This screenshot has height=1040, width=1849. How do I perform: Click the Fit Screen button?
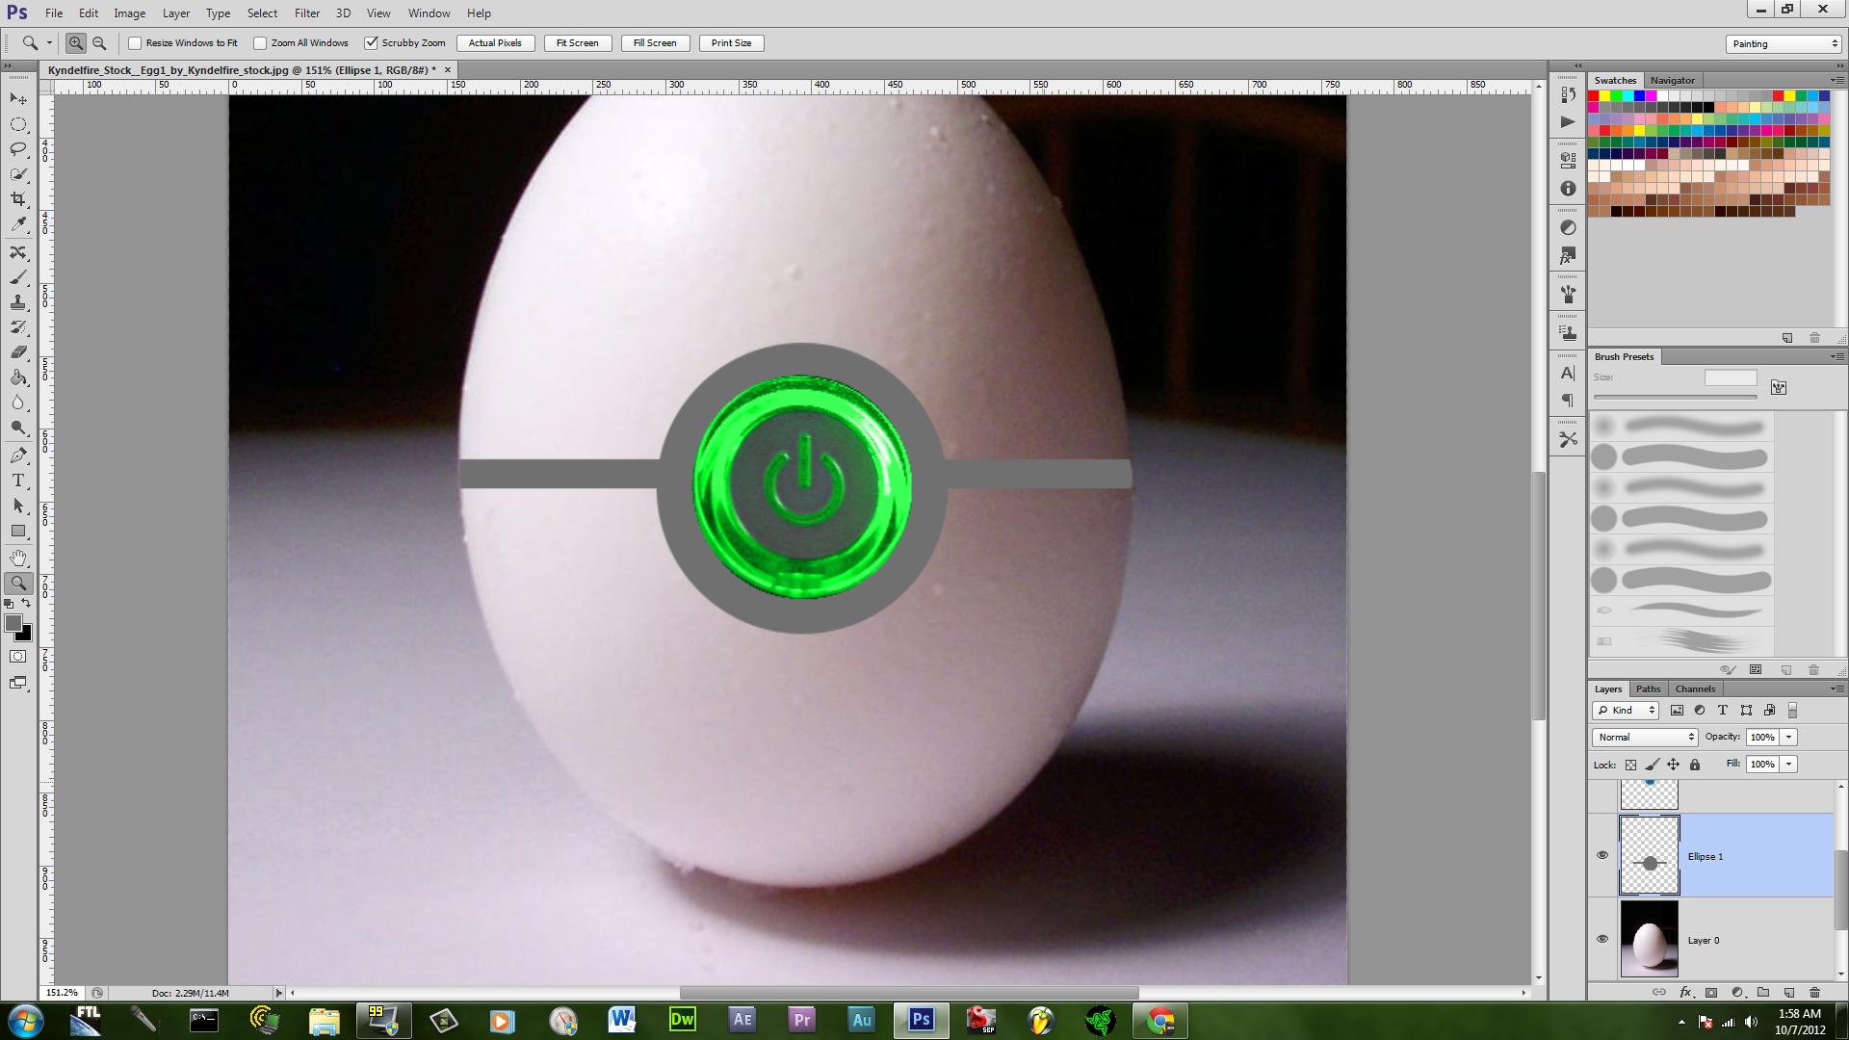(577, 43)
